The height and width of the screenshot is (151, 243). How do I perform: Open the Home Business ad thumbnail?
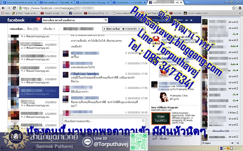click(x=161, y=118)
